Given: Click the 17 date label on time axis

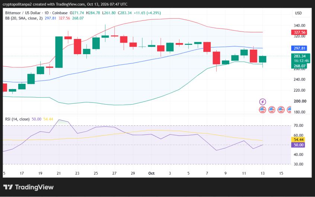Looking at the screenshot, I should pos(22,173).
